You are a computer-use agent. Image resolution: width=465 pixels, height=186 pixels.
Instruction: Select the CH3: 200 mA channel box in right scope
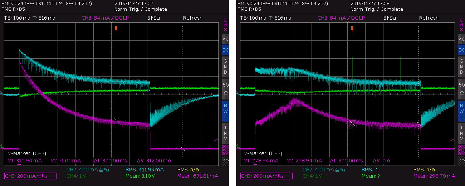[266, 176]
